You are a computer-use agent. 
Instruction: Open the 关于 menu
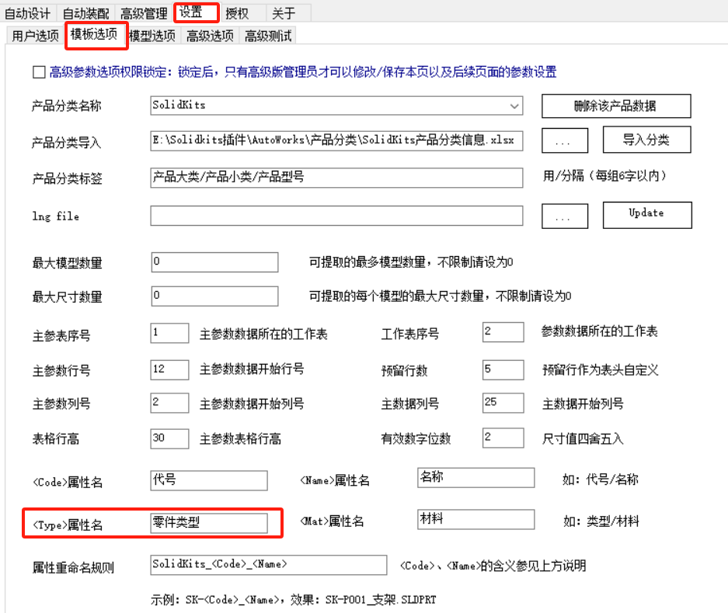282,12
